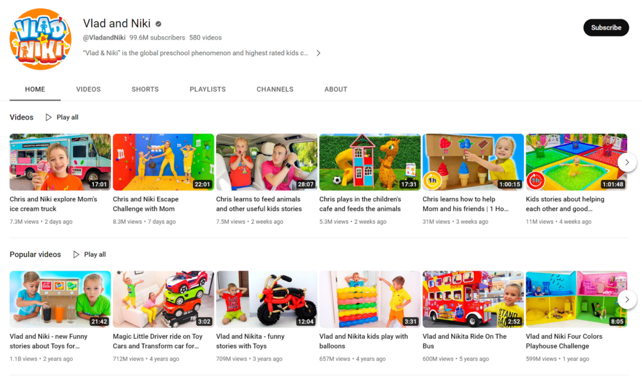Click title 'Kids stories about helping each other'
Screen dimensions: 642x384
coord(565,204)
